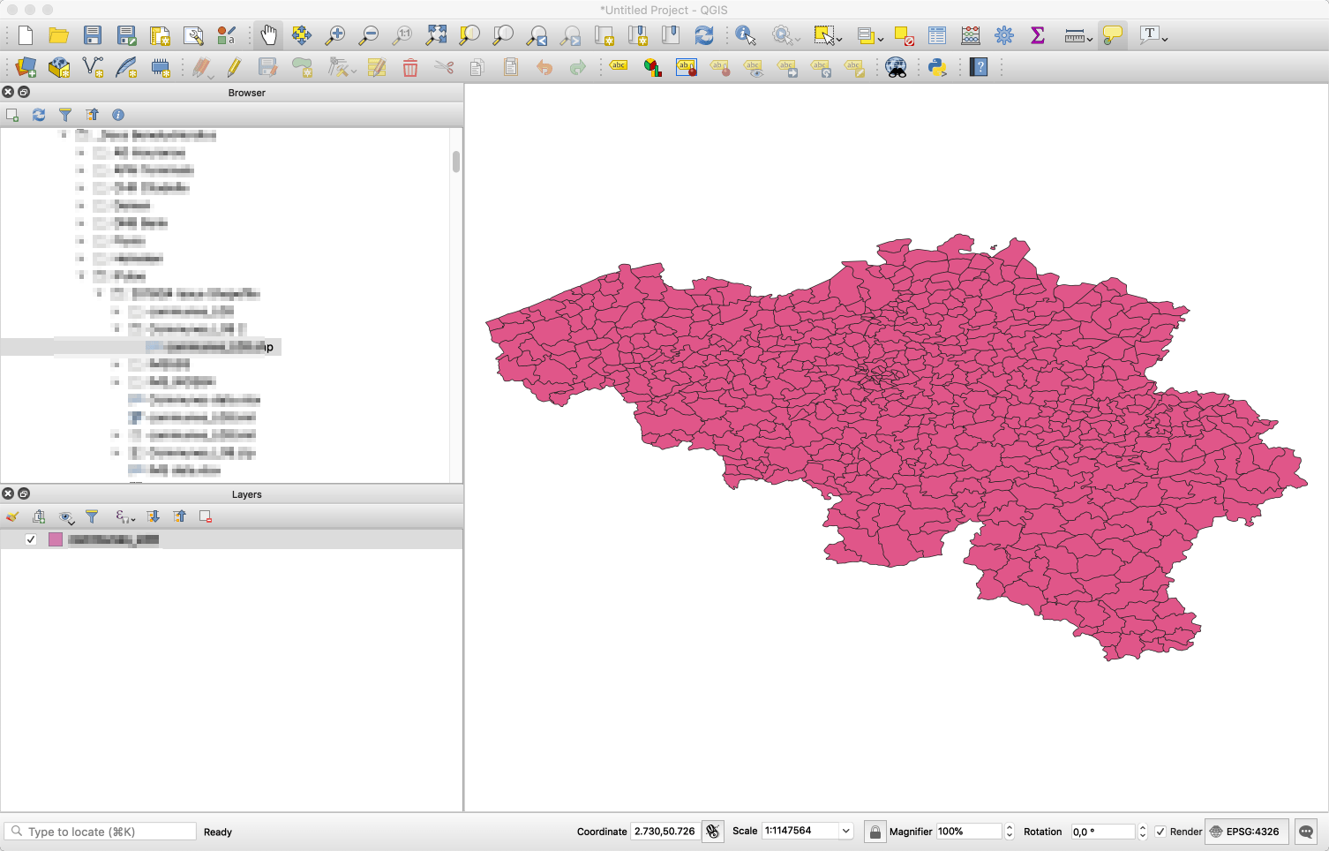
Task: Toggle the lock scale button
Action: [x=875, y=832]
